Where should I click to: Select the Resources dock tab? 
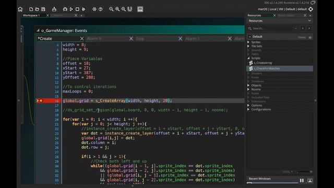pyautogui.click(x=254, y=15)
